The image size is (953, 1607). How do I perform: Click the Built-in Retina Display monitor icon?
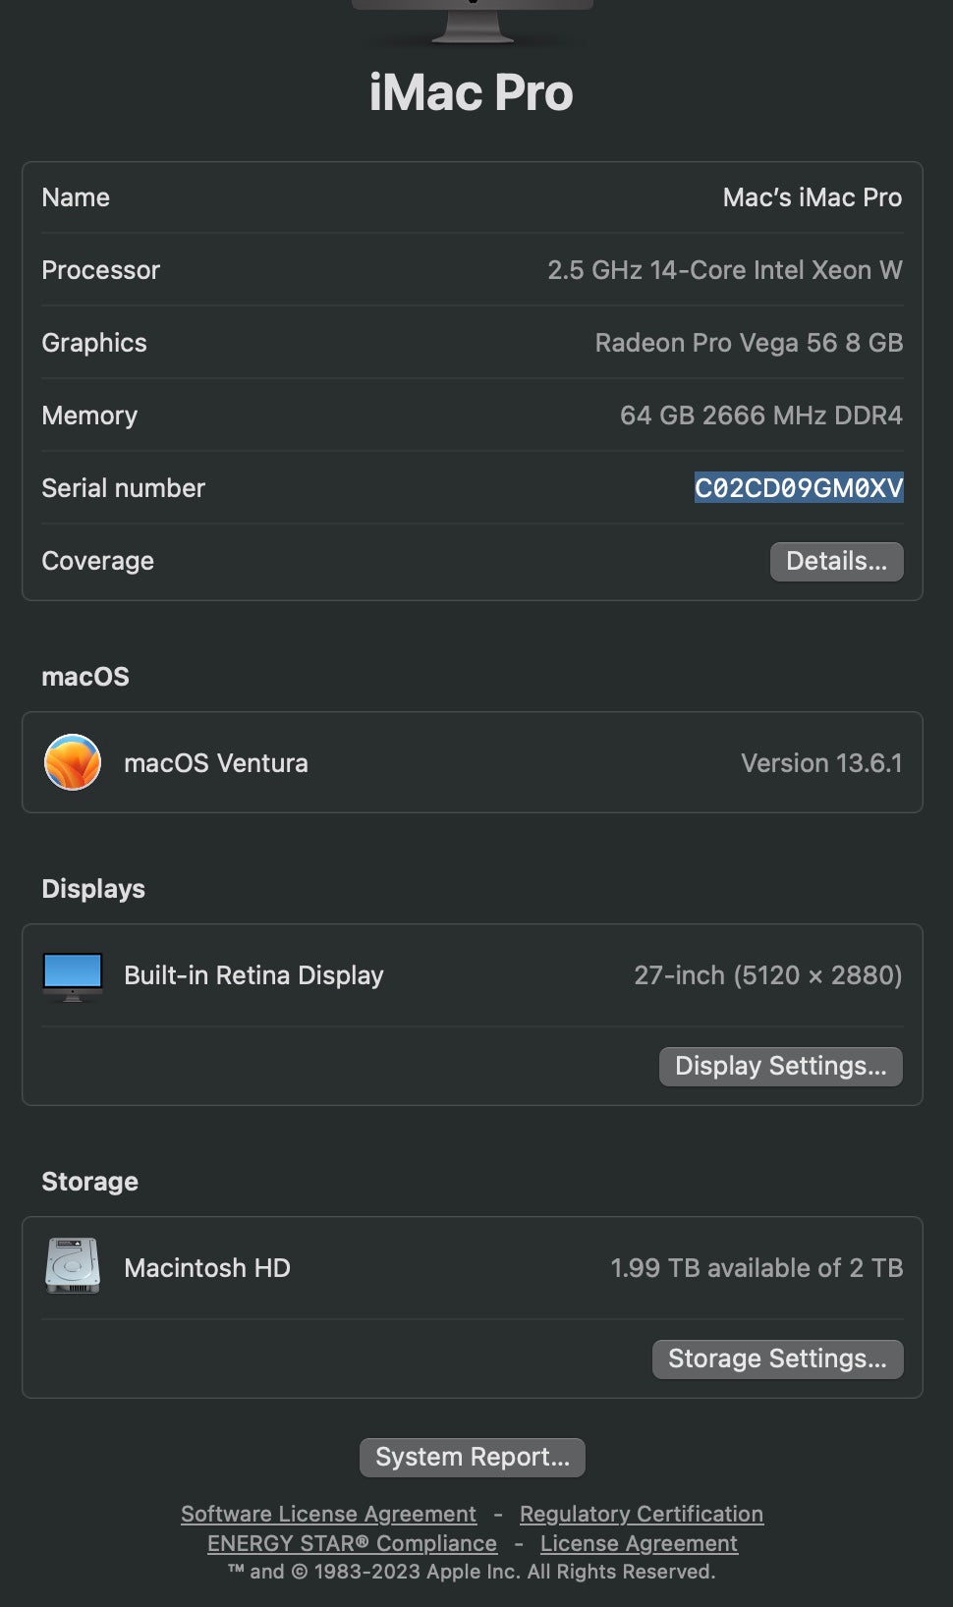(73, 975)
